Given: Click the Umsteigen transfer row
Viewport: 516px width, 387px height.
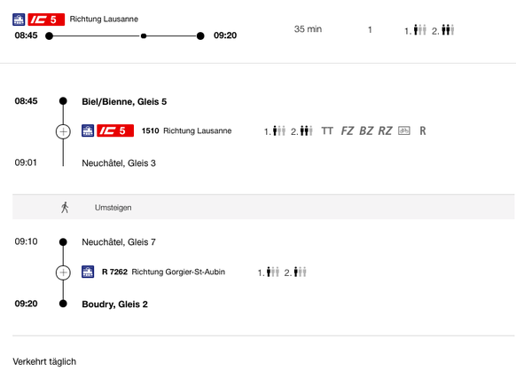Looking at the screenshot, I should coord(263,207).
